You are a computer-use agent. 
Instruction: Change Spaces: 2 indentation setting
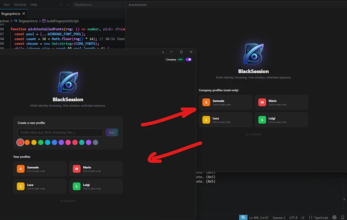pos(279,217)
